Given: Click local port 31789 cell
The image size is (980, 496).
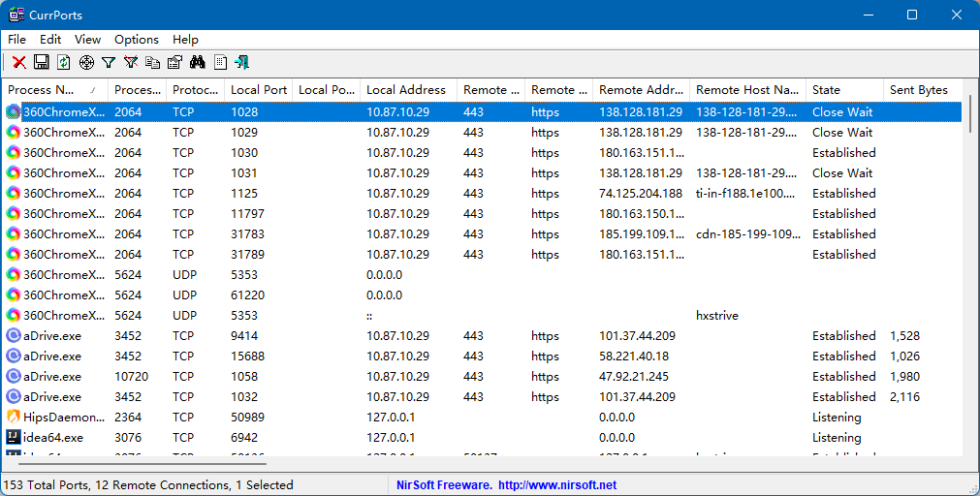Looking at the screenshot, I should 247,254.
